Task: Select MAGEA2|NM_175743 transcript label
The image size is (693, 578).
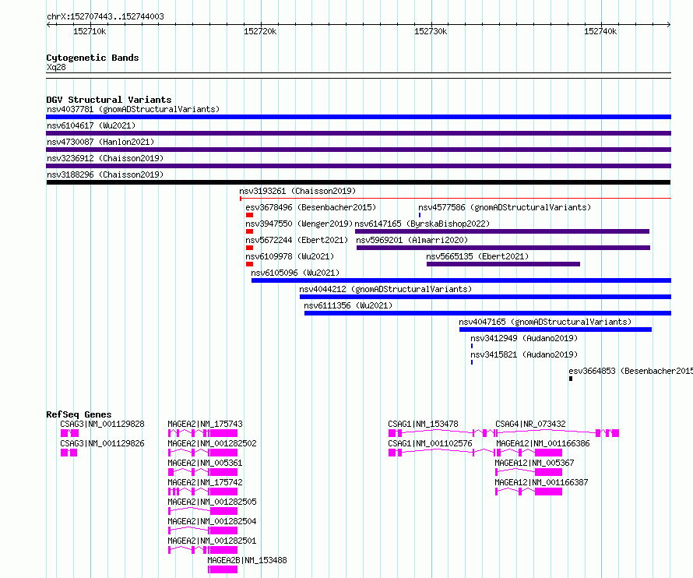Action: click(x=205, y=424)
